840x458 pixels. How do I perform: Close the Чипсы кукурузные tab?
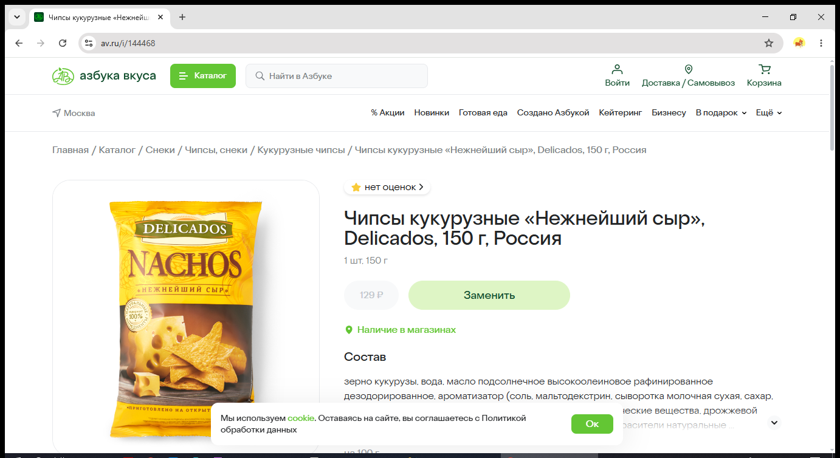(x=160, y=17)
